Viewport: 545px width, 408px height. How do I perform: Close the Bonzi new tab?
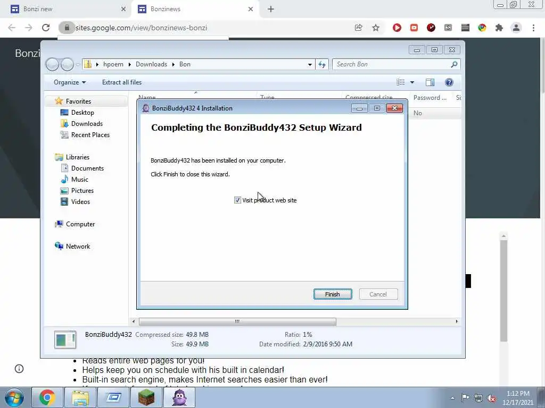click(x=123, y=9)
